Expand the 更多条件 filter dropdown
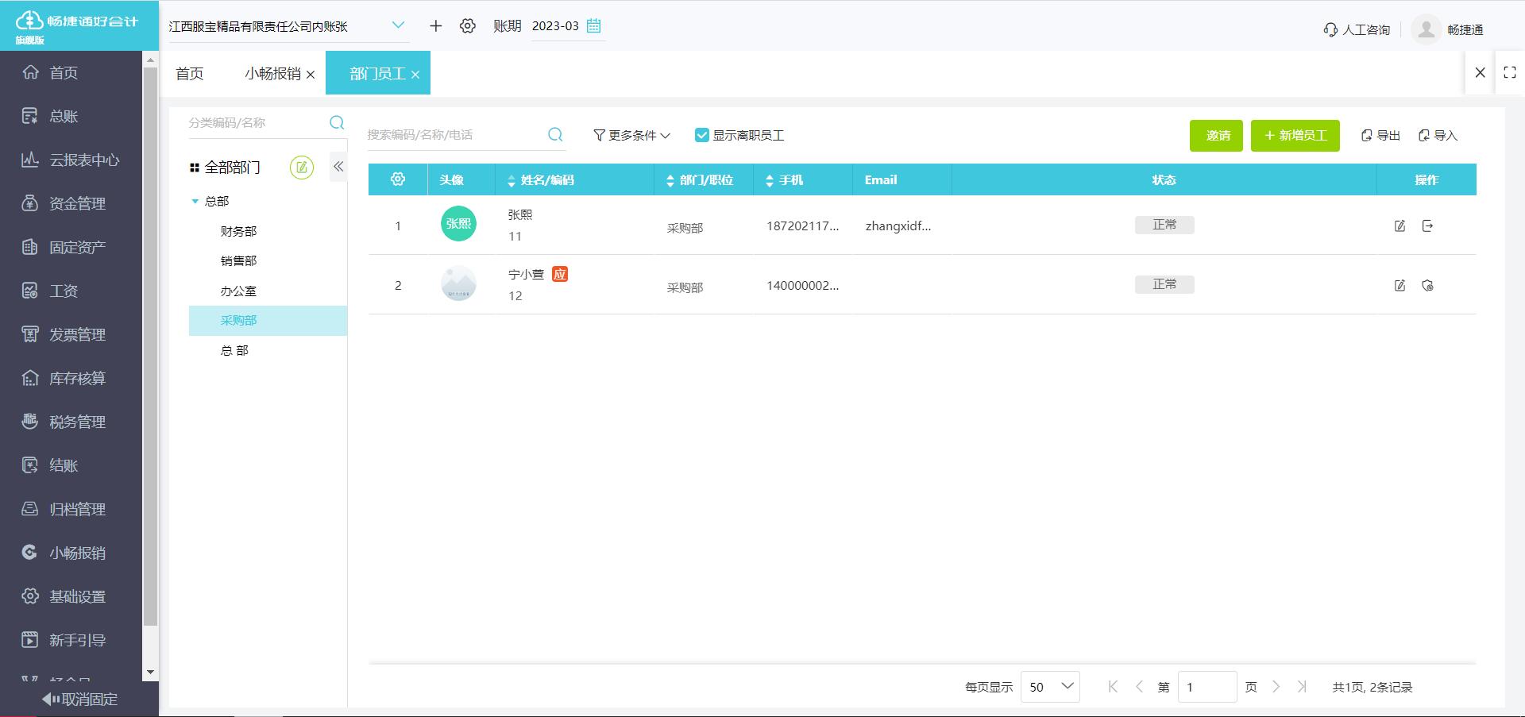Viewport: 1525px width, 717px height. (x=631, y=135)
